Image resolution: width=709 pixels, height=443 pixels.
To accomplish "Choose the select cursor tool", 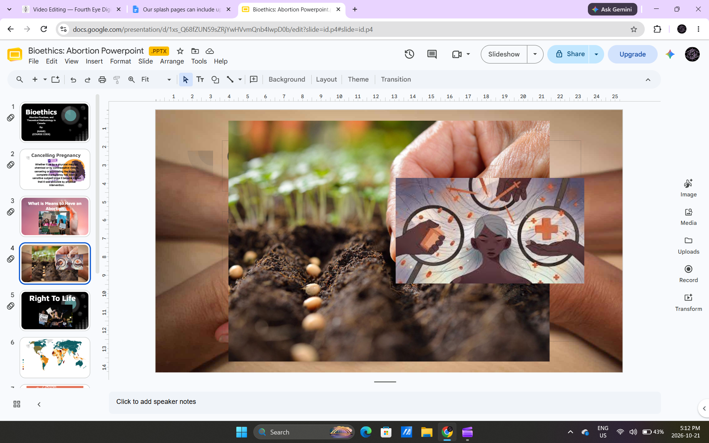I will [186, 79].
